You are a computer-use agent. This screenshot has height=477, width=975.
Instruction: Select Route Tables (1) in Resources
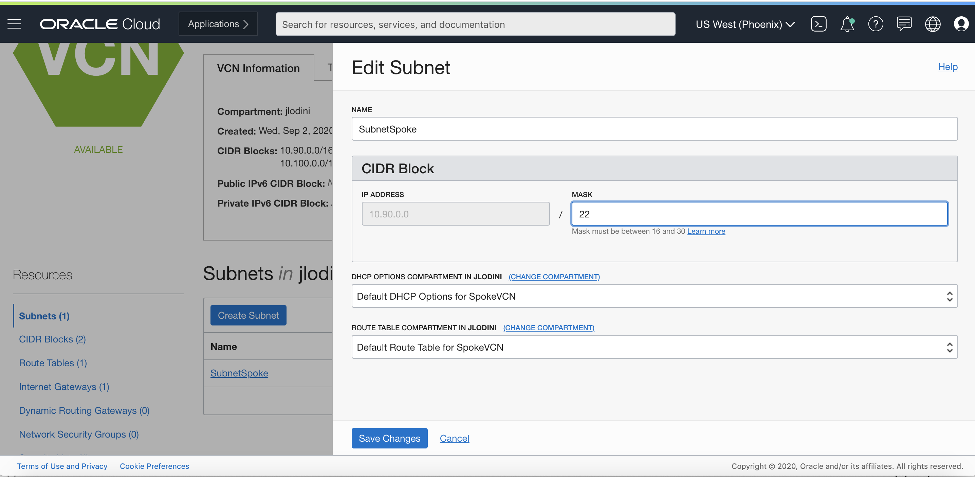coord(53,363)
